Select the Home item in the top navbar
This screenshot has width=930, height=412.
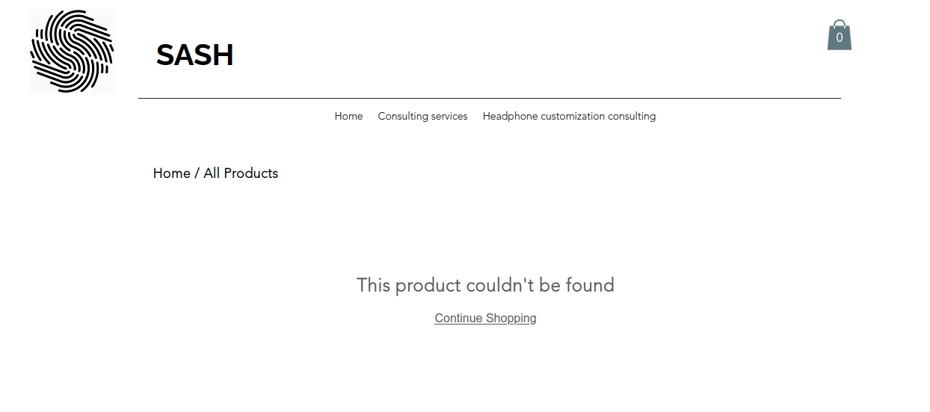(348, 117)
